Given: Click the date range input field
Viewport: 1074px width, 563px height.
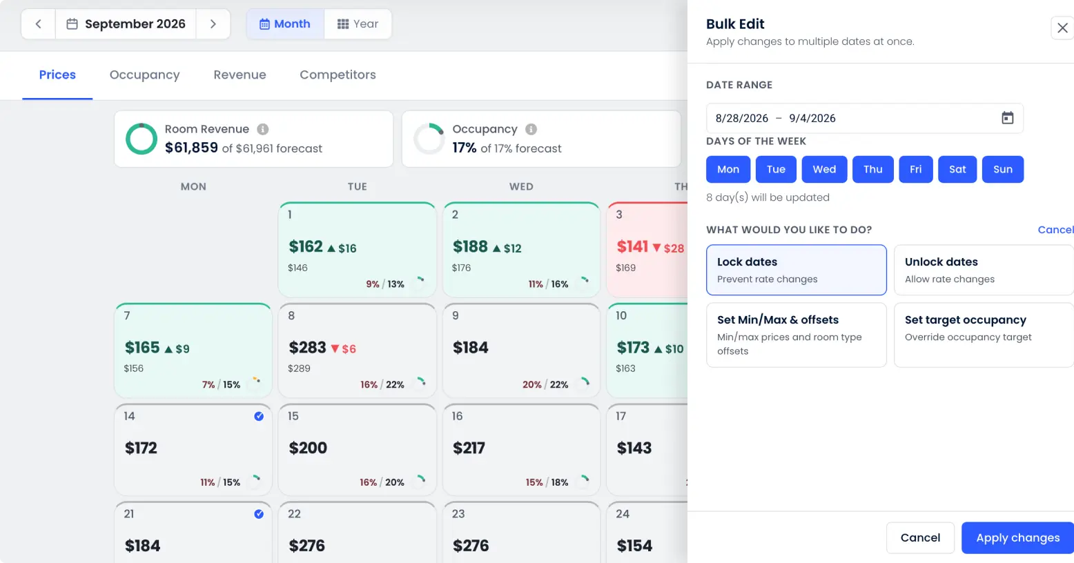Looking at the screenshot, I should 864,118.
